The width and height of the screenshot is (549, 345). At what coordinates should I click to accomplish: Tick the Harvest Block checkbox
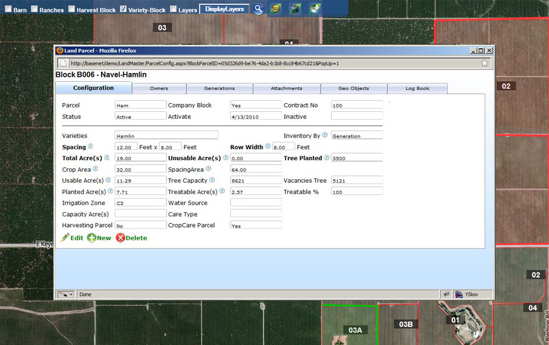point(71,9)
